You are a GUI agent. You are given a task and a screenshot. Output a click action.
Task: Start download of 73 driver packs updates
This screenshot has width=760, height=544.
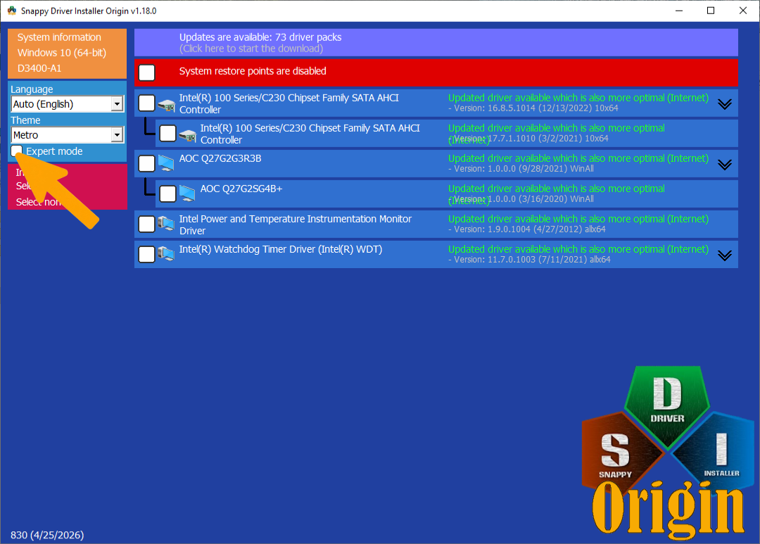pyautogui.click(x=436, y=43)
